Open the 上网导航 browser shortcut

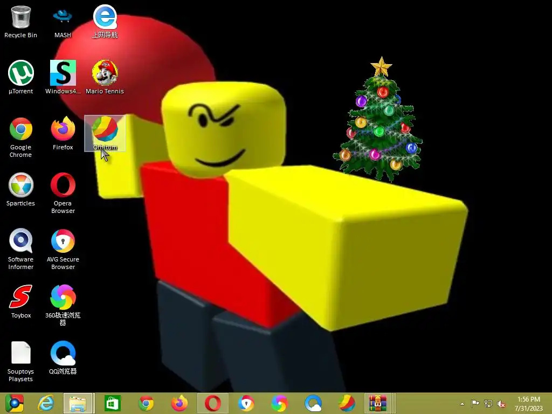coord(105,22)
